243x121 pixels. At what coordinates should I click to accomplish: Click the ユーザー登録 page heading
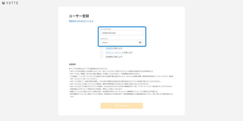tap(79, 16)
